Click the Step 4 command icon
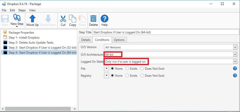The width and height of the screenshot is (240, 112). coord(5,52)
